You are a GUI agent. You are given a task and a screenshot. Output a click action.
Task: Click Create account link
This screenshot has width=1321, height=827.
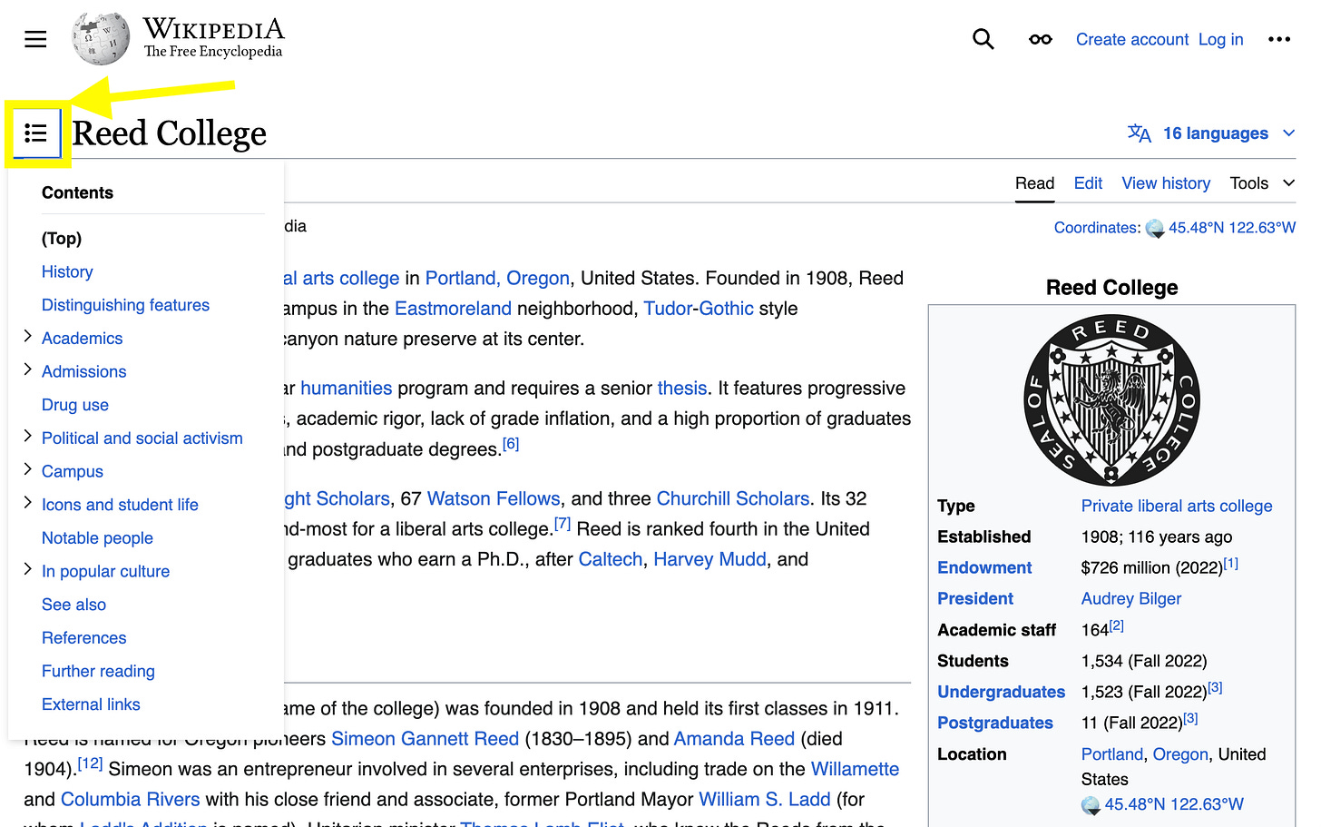coord(1131,39)
